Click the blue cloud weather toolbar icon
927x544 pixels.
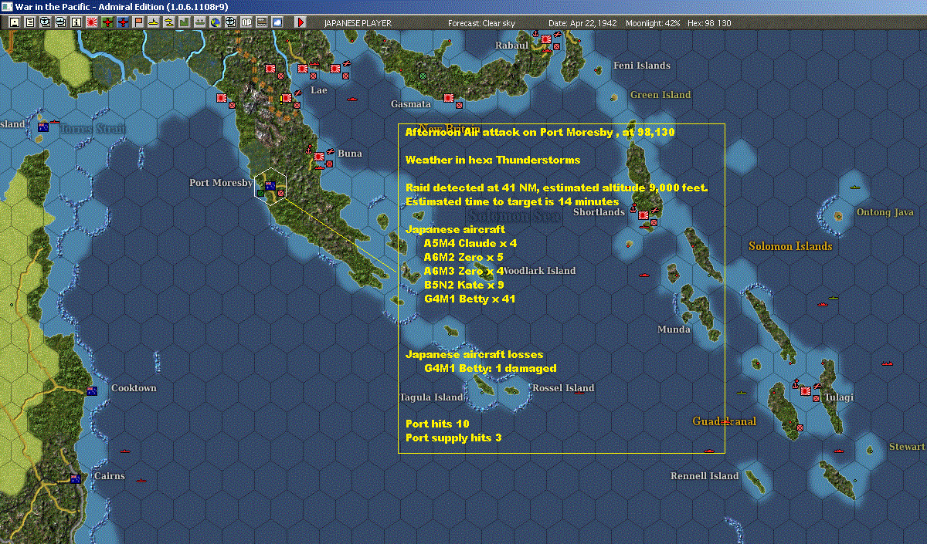coord(277,22)
